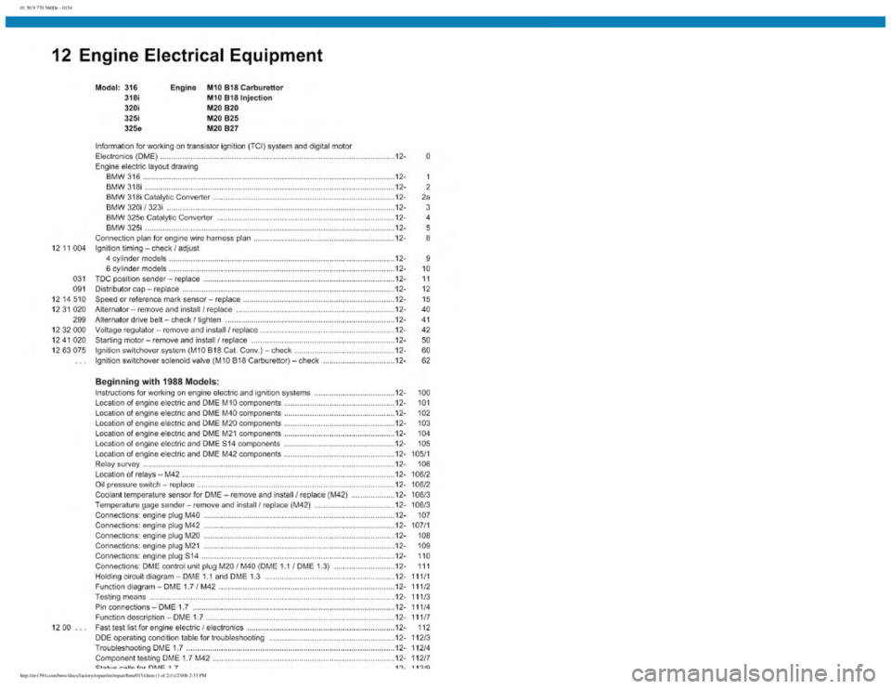
Task: Click 'Connection plan for engine wire harness plan'
Action: pyautogui.click(x=263, y=239)
